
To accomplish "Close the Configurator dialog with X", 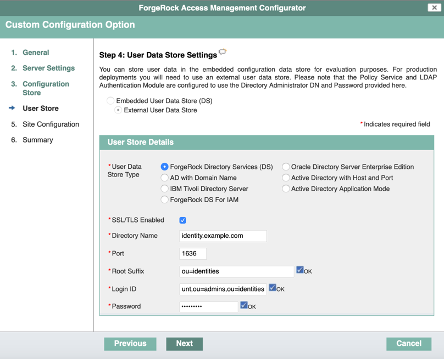I will click(x=434, y=8).
